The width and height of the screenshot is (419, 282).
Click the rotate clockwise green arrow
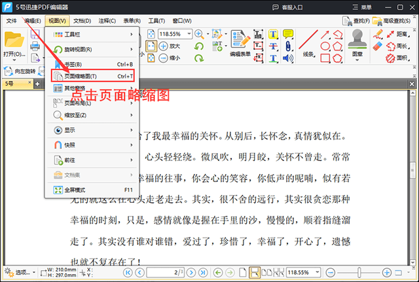[x=199, y=58]
